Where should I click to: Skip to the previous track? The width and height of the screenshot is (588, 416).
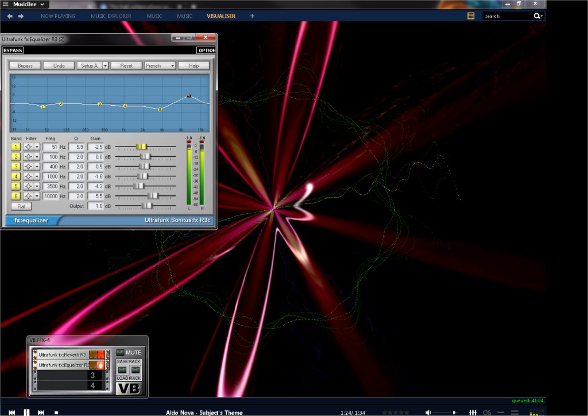[x=11, y=412]
